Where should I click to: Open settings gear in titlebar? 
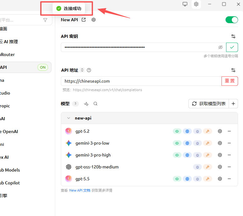coord(196,4)
